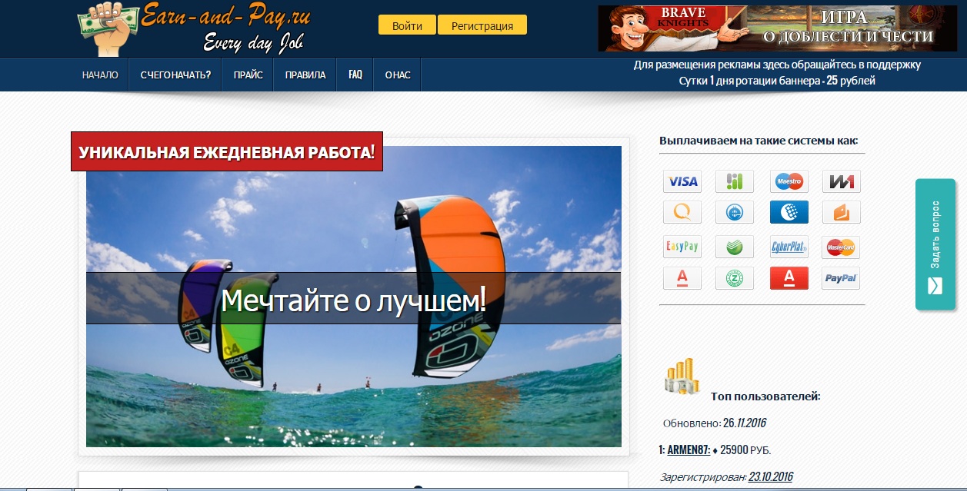967x491 pixels.
Task: Click the blue WebMoney payment icon
Action: point(789,212)
